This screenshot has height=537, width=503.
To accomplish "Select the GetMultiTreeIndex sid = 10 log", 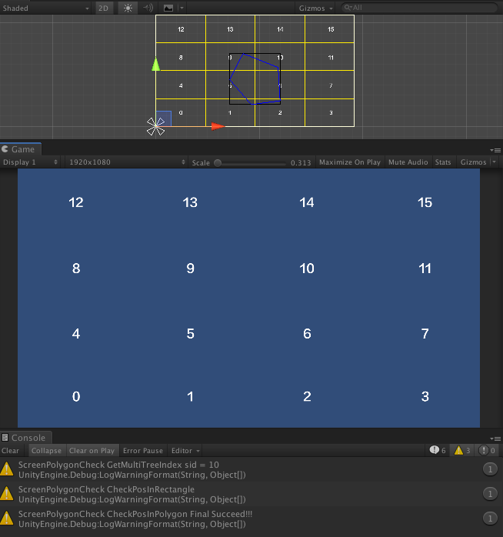I will [251, 469].
